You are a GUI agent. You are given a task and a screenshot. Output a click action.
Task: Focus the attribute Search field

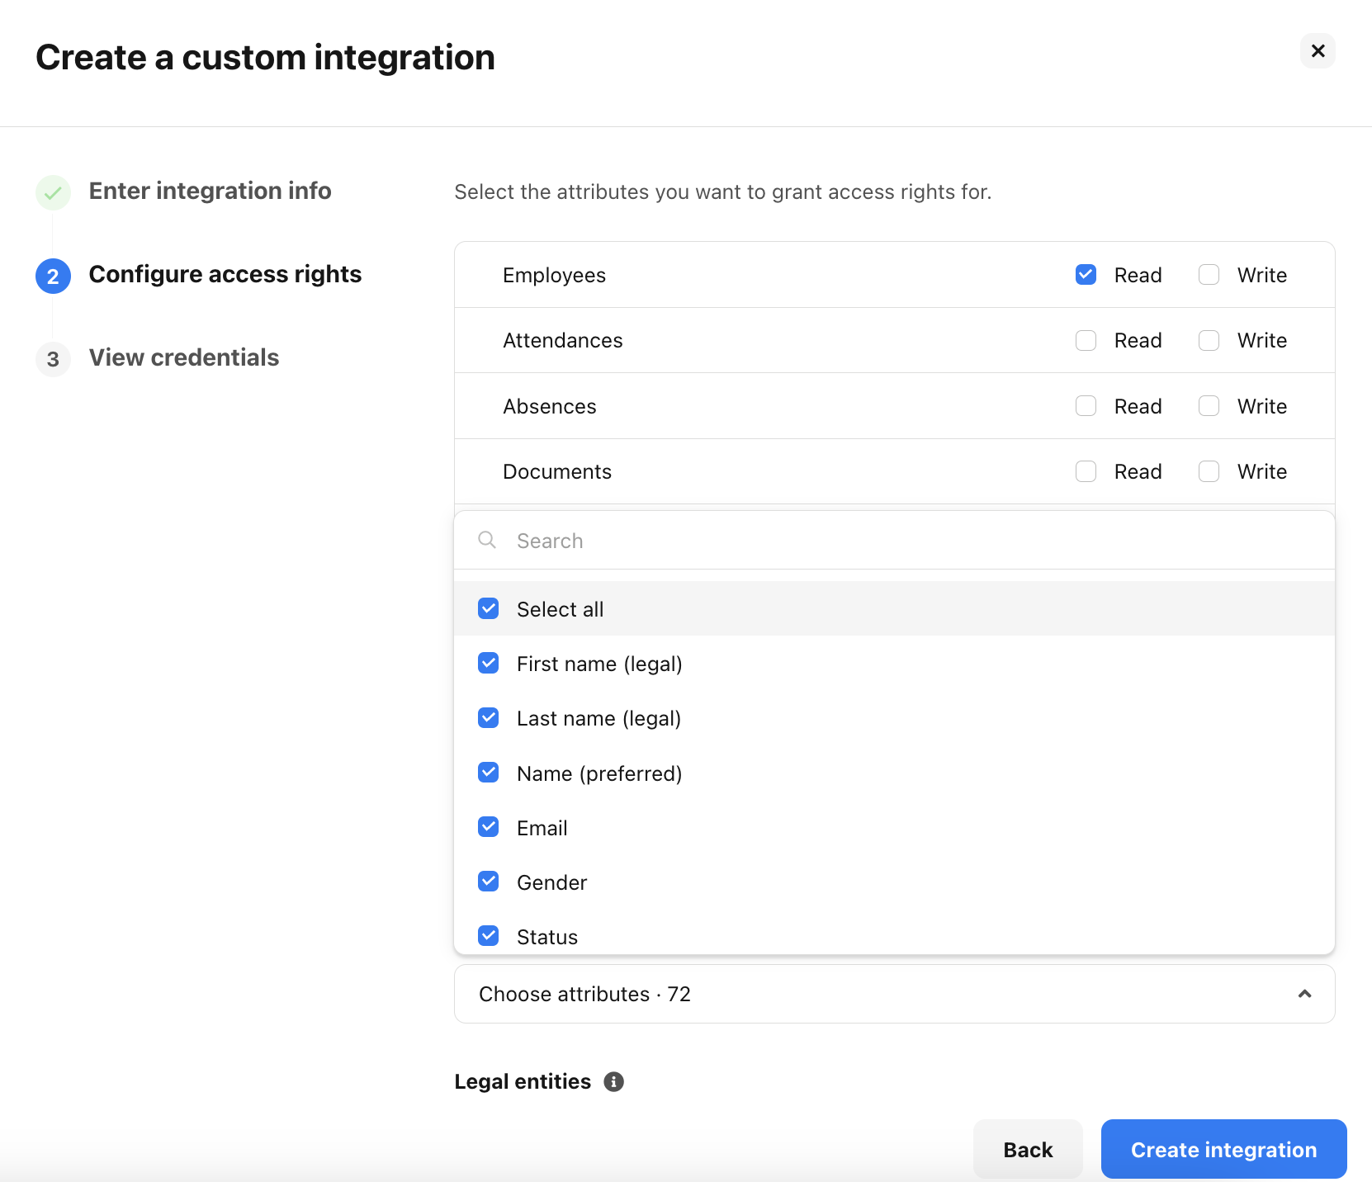point(894,541)
